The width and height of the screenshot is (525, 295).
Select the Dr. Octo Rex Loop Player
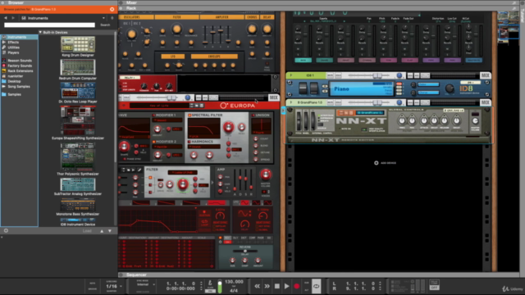[78, 93]
